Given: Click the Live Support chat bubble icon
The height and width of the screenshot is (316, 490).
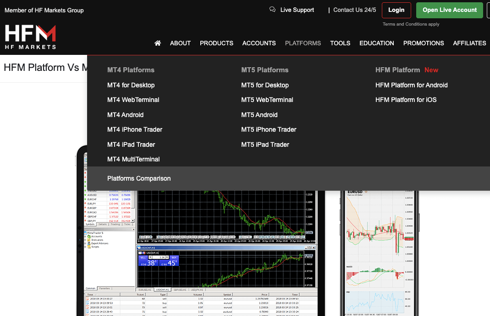Looking at the screenshot, I should 272,10.
